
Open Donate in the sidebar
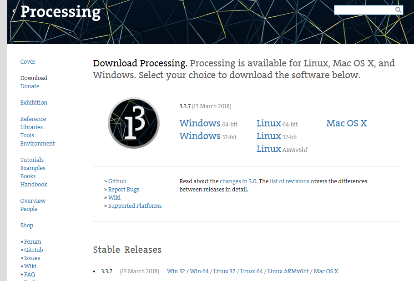click(30, 86)
